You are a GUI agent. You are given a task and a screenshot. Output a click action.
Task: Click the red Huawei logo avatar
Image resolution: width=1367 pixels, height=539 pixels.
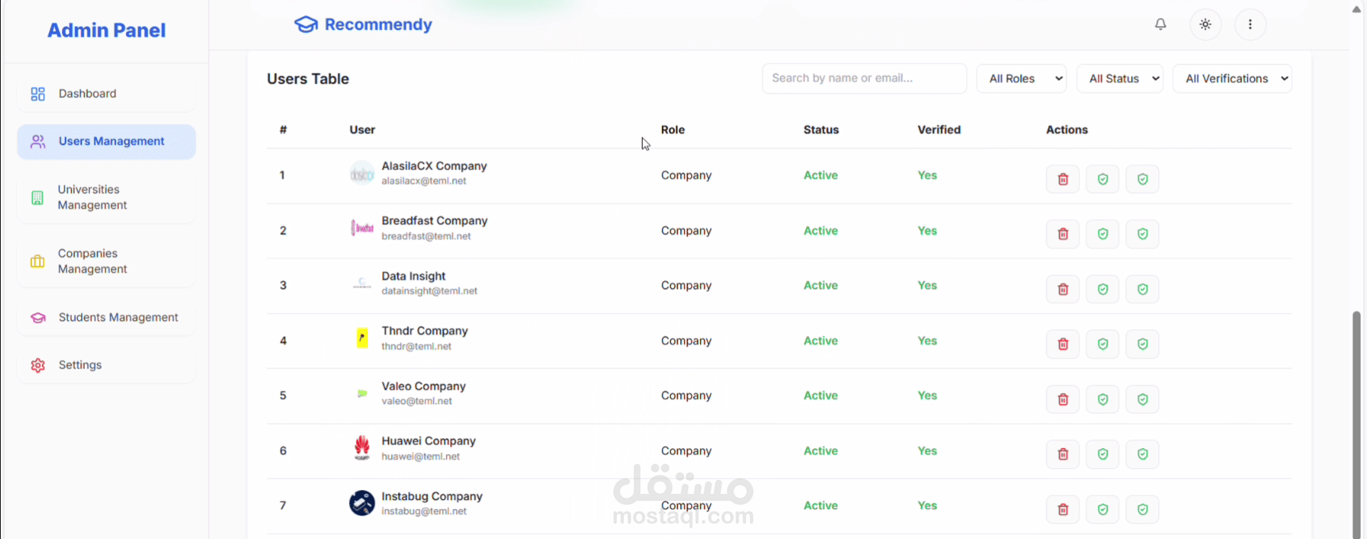tap(362, 448)
